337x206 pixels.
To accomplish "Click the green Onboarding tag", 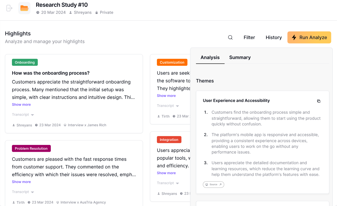I will click(25, 63).
